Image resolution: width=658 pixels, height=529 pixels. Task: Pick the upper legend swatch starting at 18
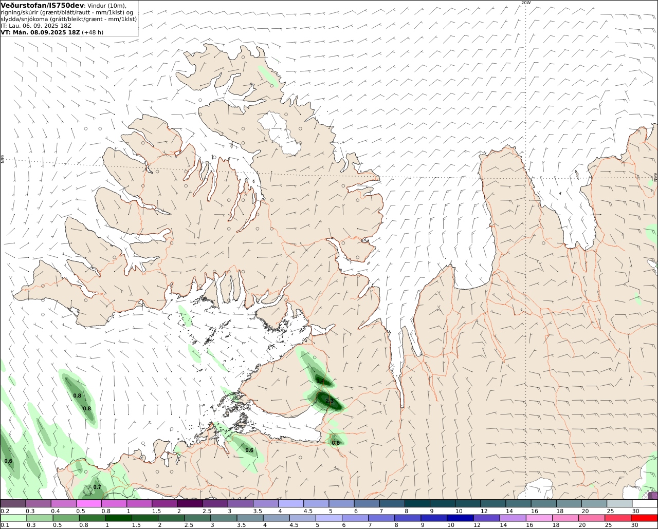(x=569, y=503)
